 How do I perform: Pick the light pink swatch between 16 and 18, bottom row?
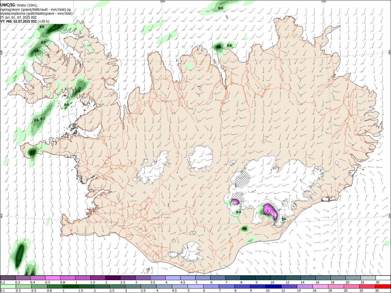[x=320, y=286]
